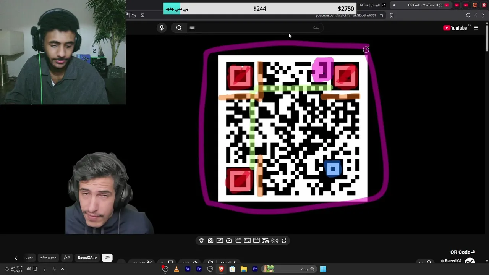This screenshot has height=275, width=489.
Task: Open the rightmost pinned red tab
Action: [484, 5]
